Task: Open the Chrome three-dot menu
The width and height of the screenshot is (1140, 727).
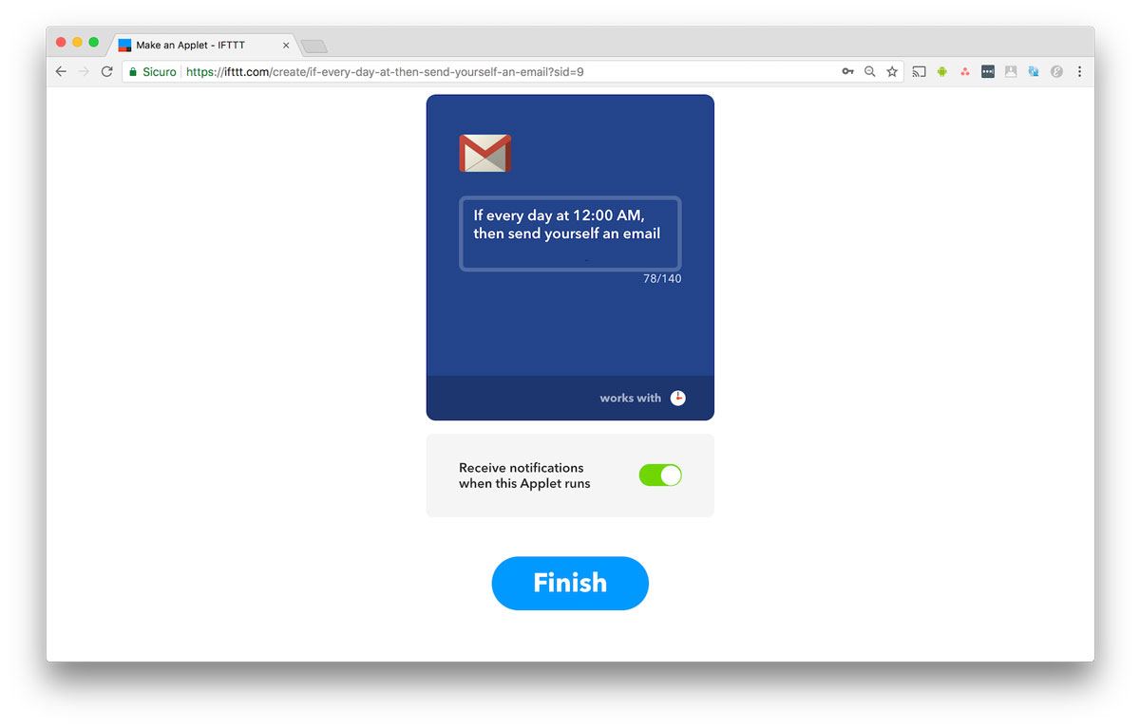Action: (x=1079, y=71)
